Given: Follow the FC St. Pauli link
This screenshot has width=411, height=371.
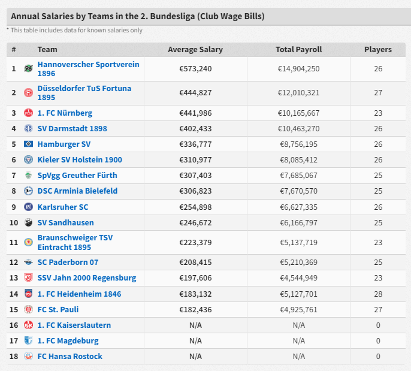Looking at the screenshot, I should pyautogui.click(x=58, y=309).
